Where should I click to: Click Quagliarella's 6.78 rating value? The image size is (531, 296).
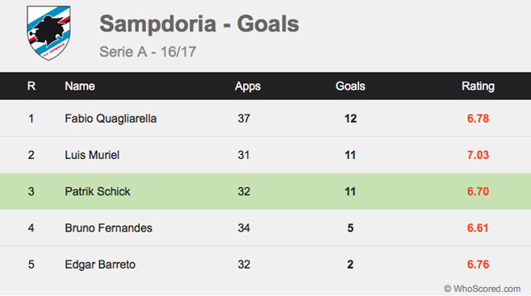pos(478,119)
